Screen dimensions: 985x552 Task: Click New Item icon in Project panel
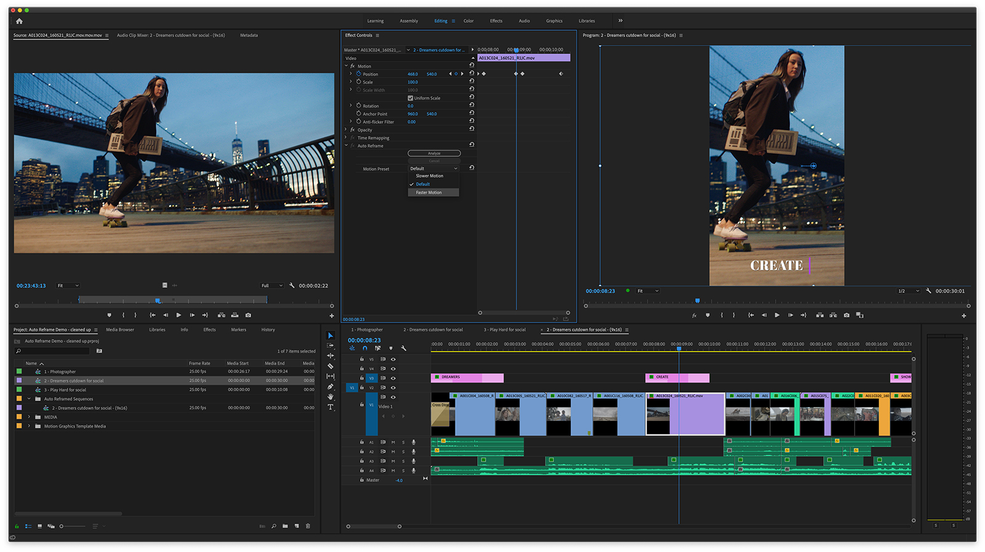(297, 526)
